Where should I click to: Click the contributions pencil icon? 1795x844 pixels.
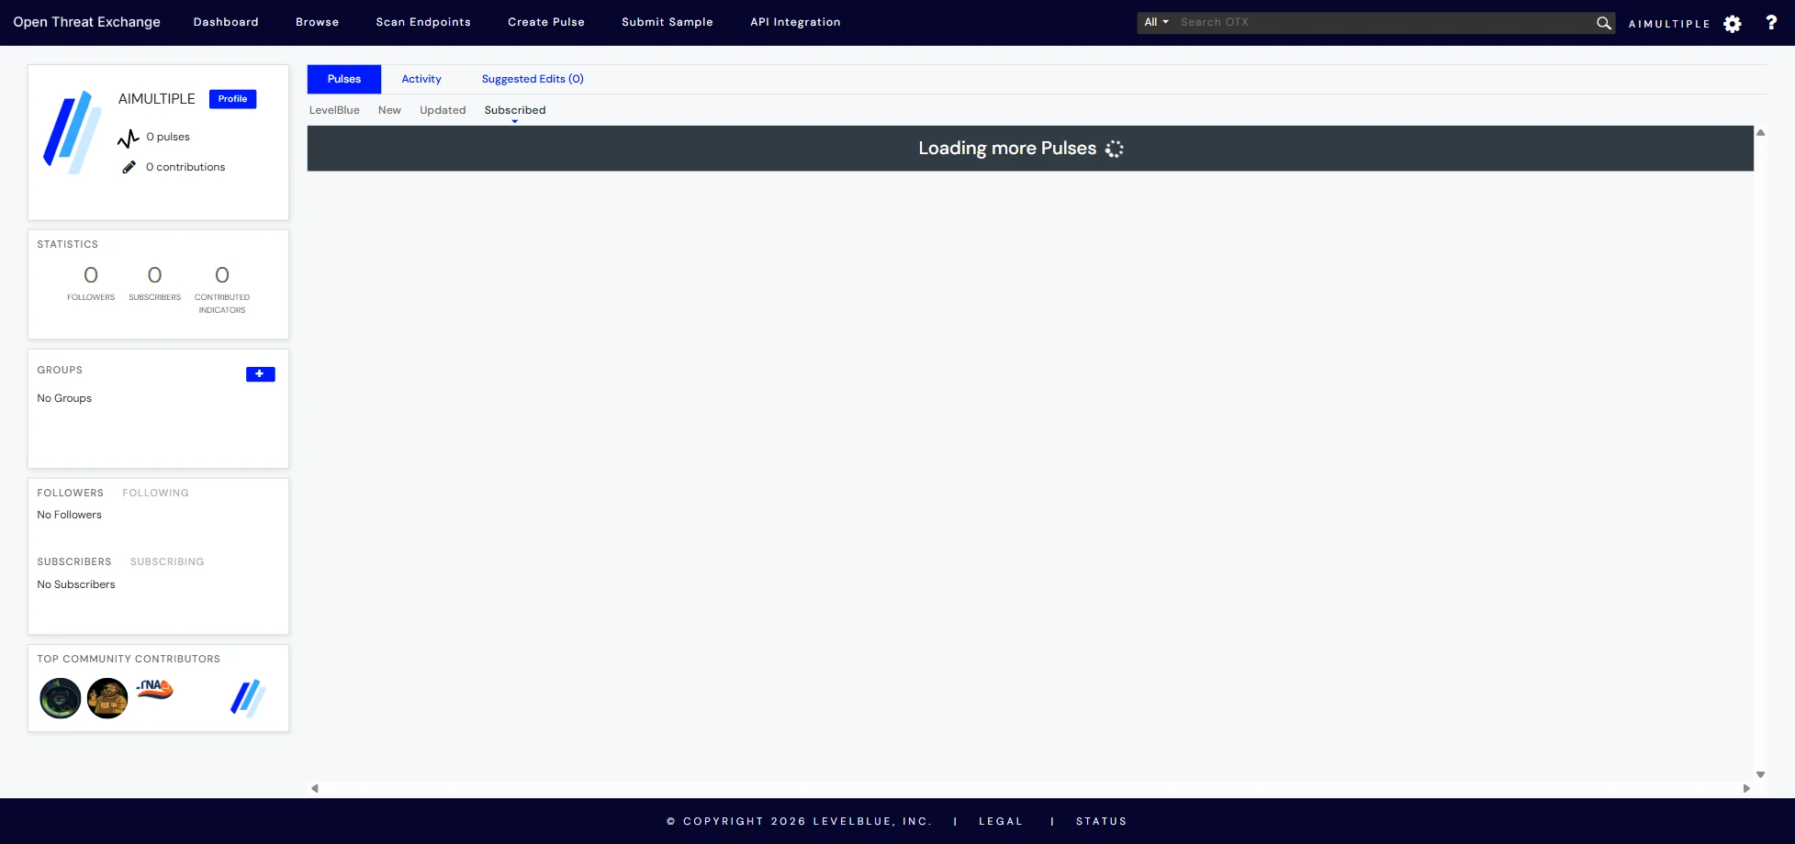click(x=129, y=167)
